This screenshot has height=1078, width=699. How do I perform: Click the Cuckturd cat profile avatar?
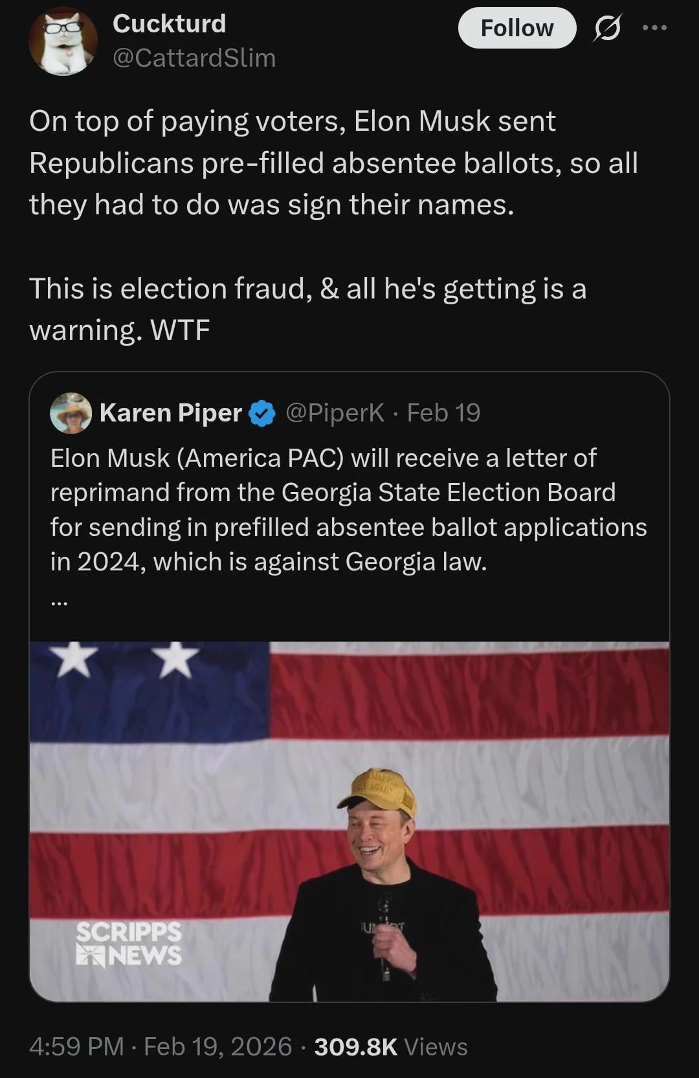click(63, 41)
